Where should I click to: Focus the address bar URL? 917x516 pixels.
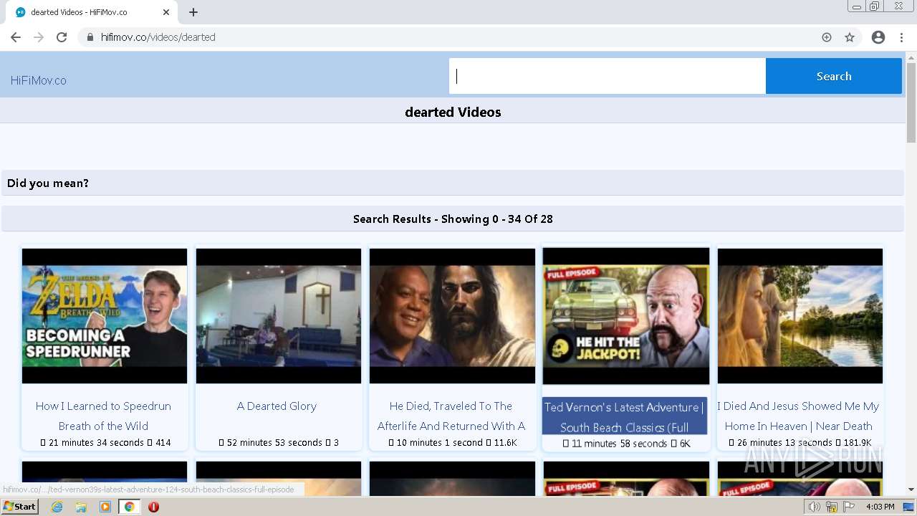[x=158, y=37]
